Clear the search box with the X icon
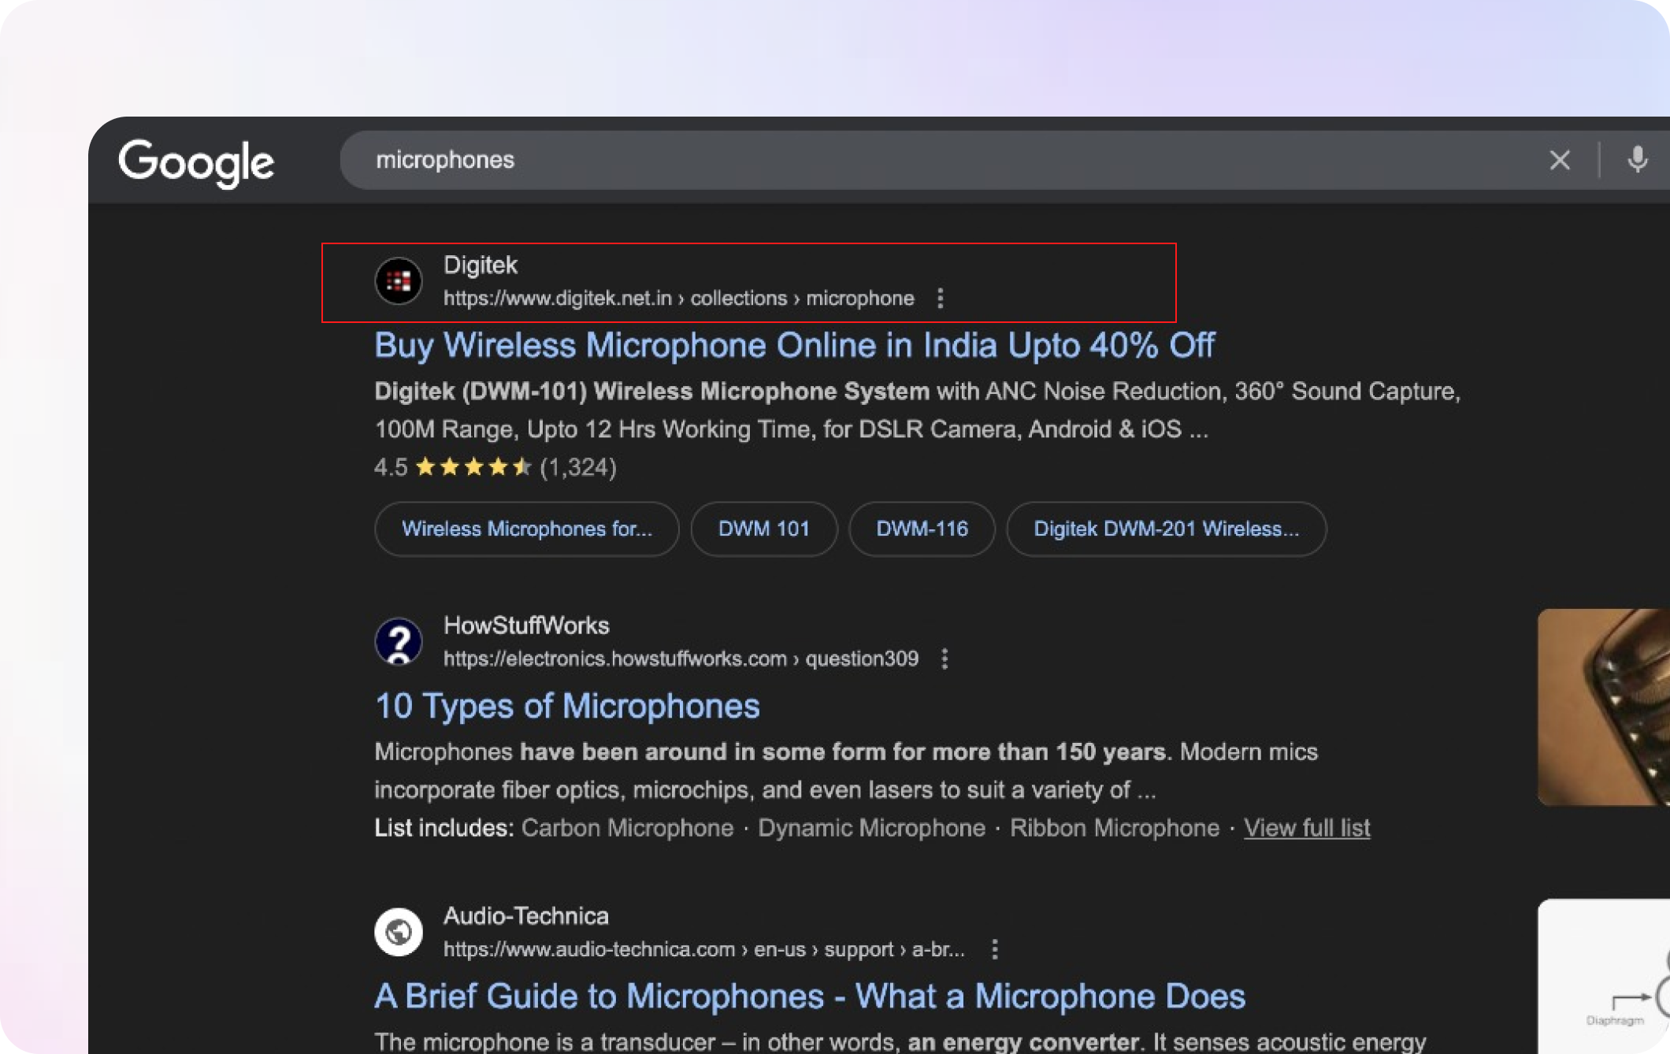1670x1054 pixels. (1559, 160)
